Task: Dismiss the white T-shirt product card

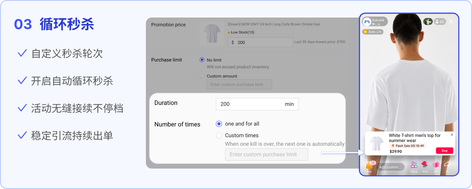Action: pos(451,135)
